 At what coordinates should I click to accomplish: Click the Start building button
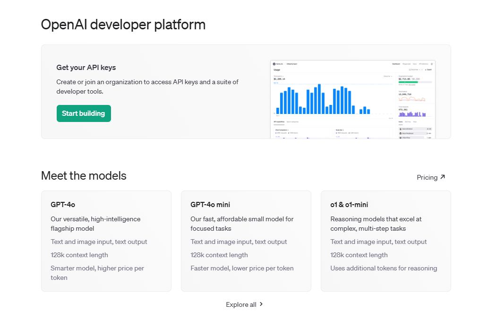coord(84,113)
